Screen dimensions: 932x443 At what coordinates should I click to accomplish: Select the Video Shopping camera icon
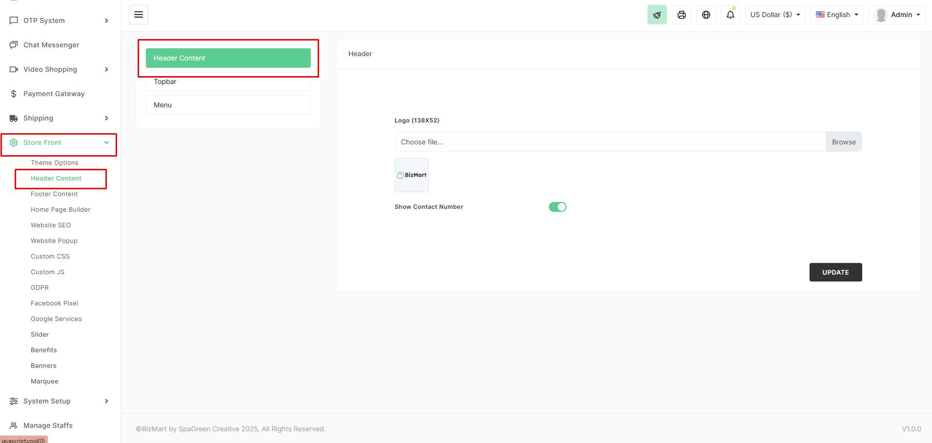14,69
